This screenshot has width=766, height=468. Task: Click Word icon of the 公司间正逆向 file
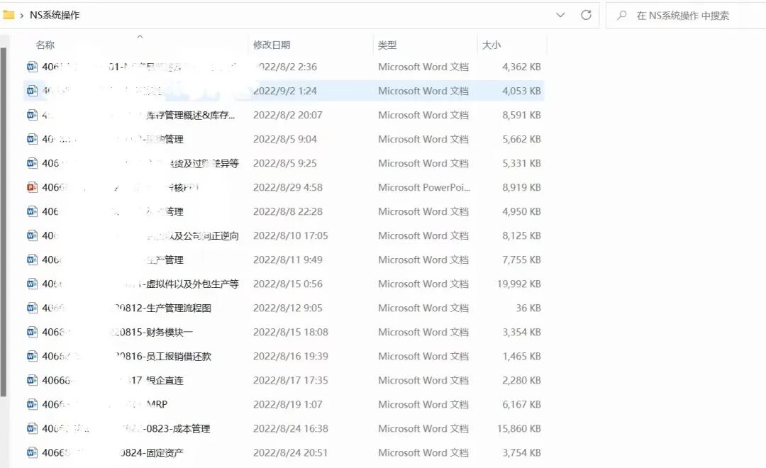click(32, 235)
